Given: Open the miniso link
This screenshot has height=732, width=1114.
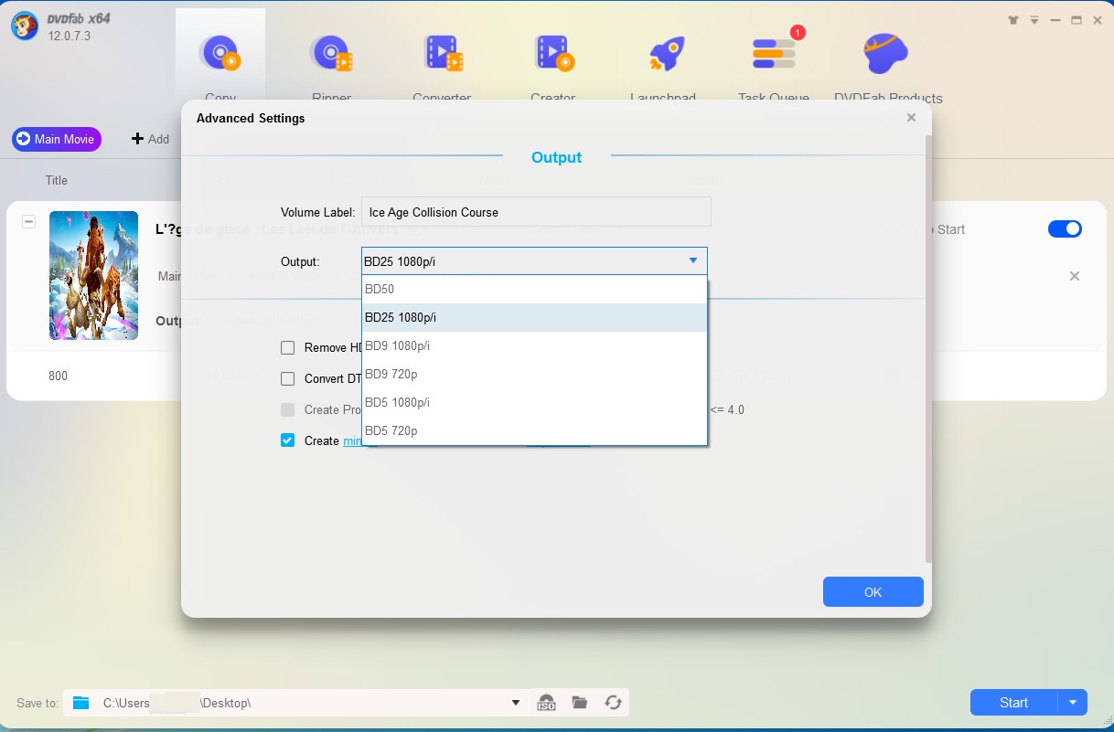Looking at the screenshot, I should [353, 440].
